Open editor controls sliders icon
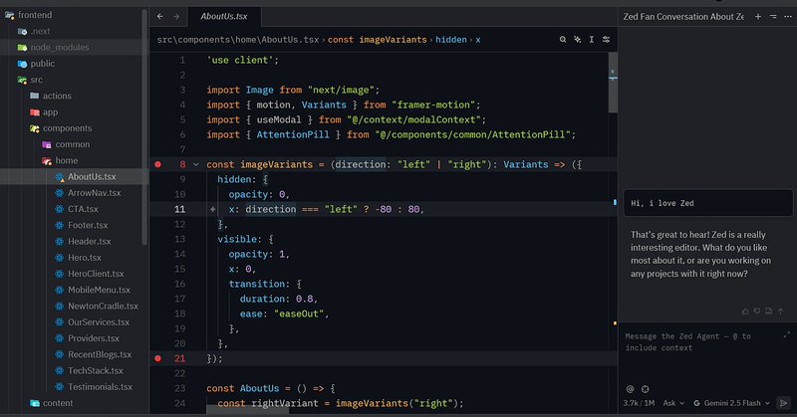797x417 pixels. point(606,39)
